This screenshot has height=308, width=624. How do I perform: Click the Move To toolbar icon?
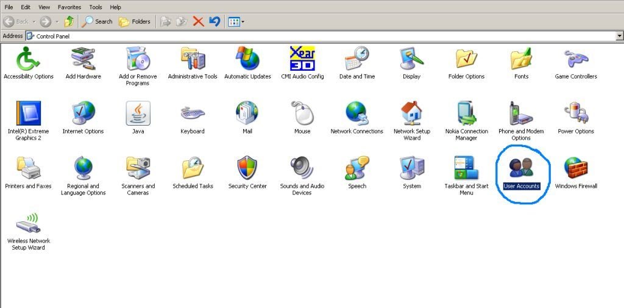[x=165, y=21]
